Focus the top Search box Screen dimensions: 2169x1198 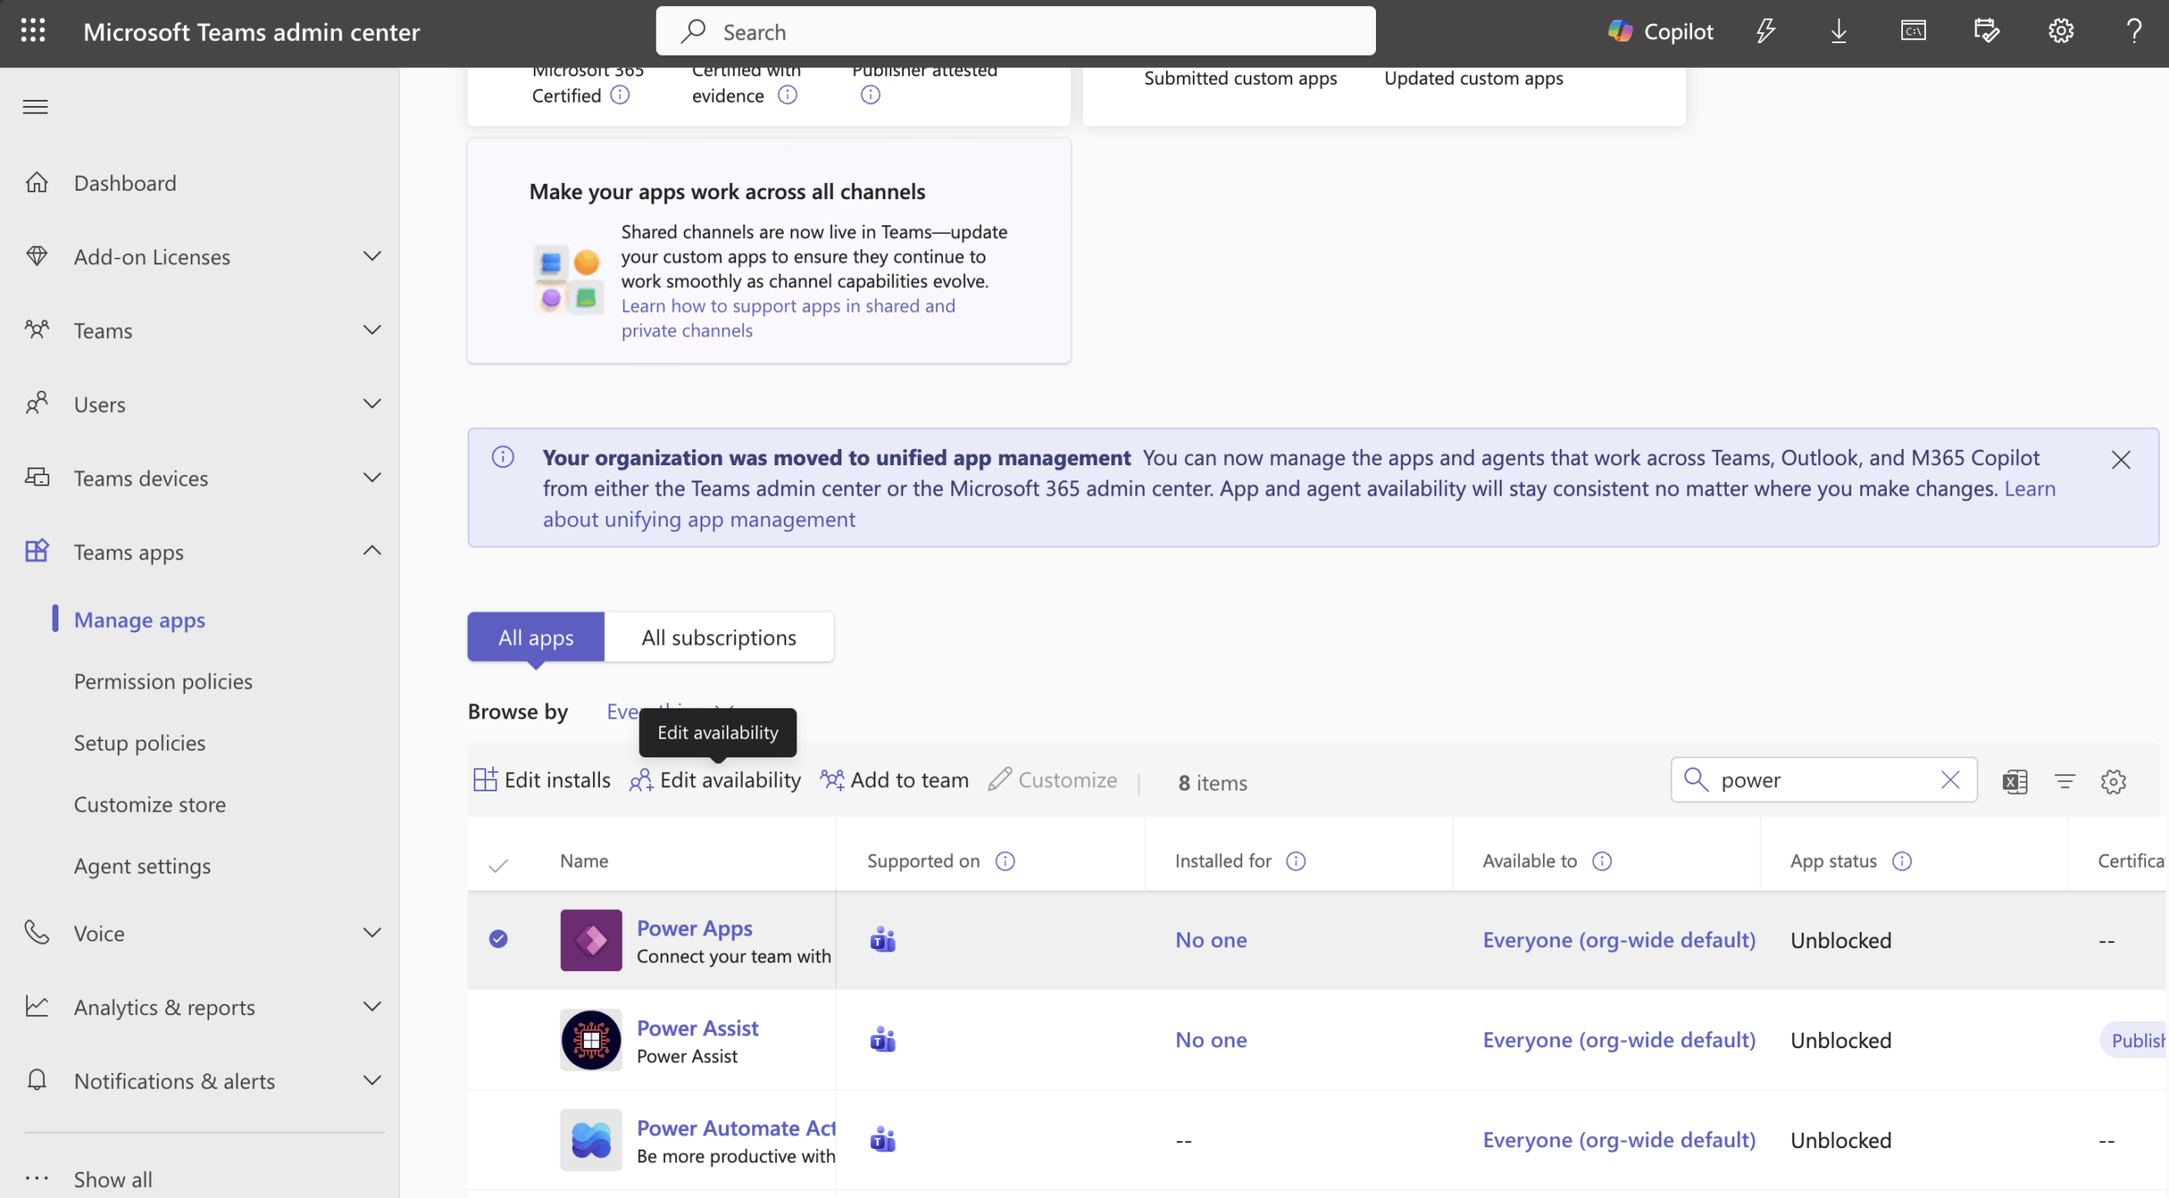pos(1015,31)
